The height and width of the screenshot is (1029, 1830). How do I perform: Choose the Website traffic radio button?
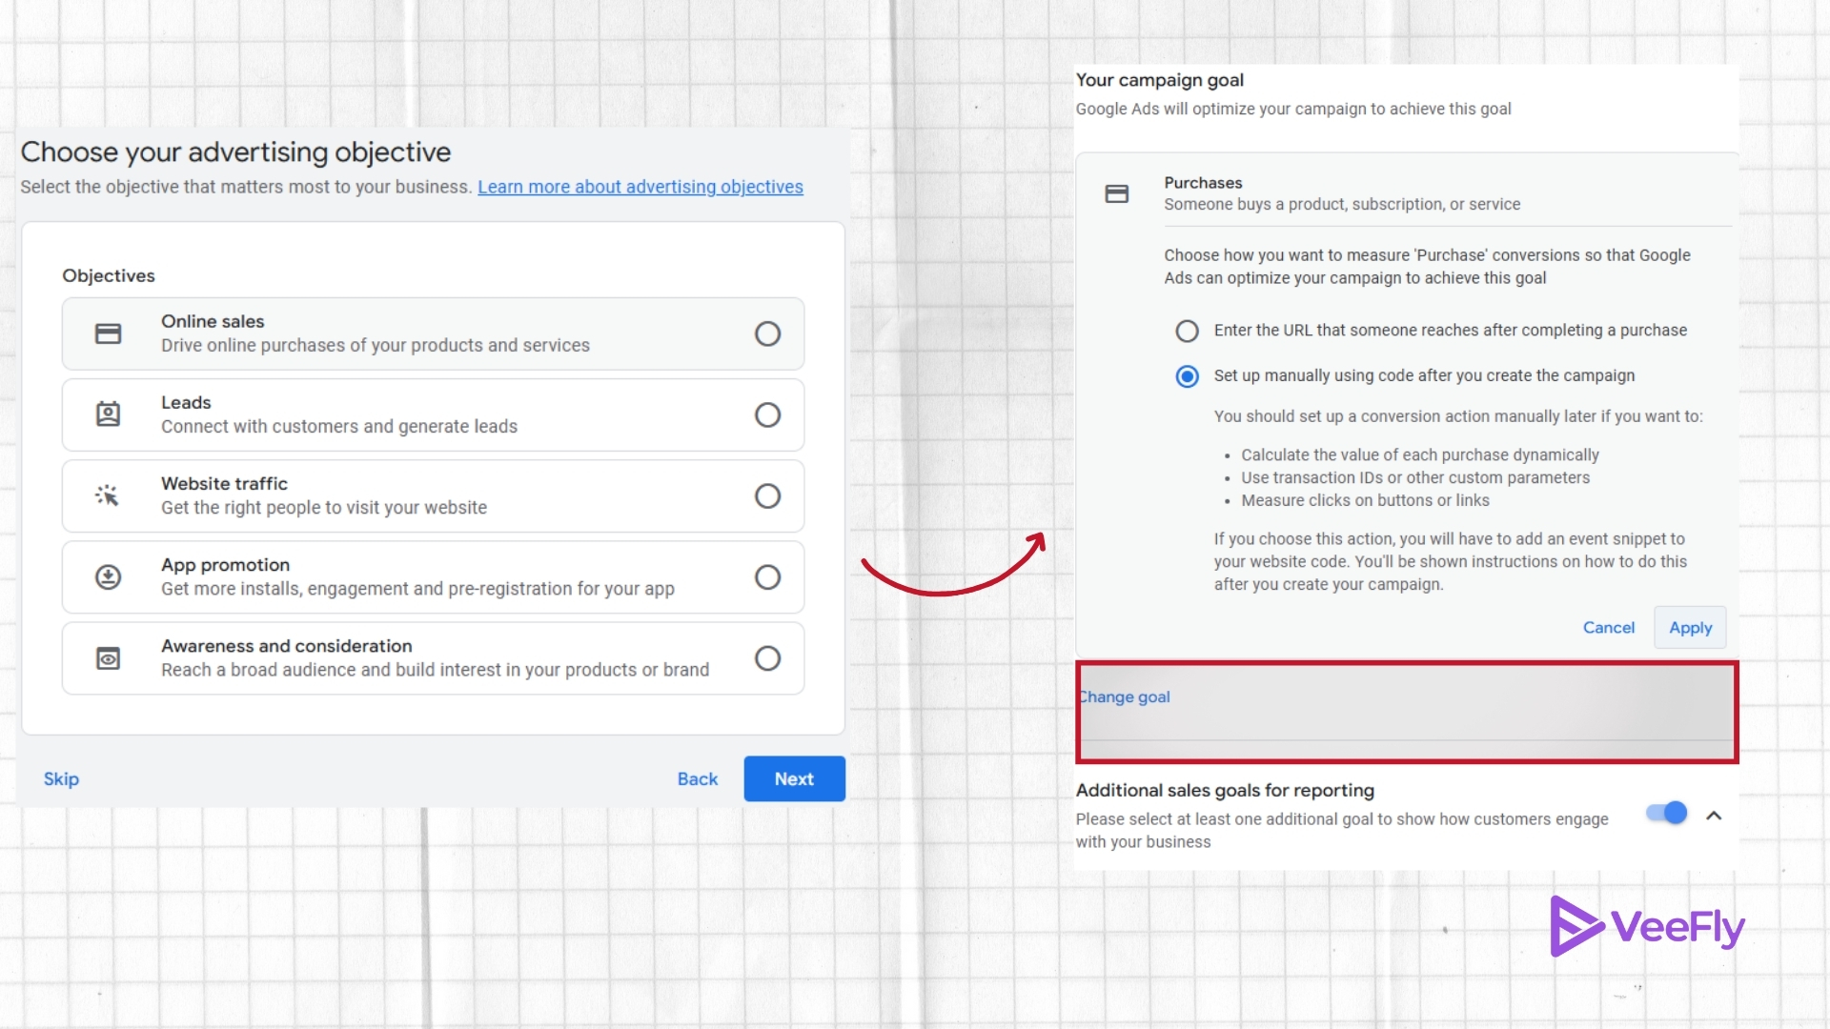coord(767,495)
